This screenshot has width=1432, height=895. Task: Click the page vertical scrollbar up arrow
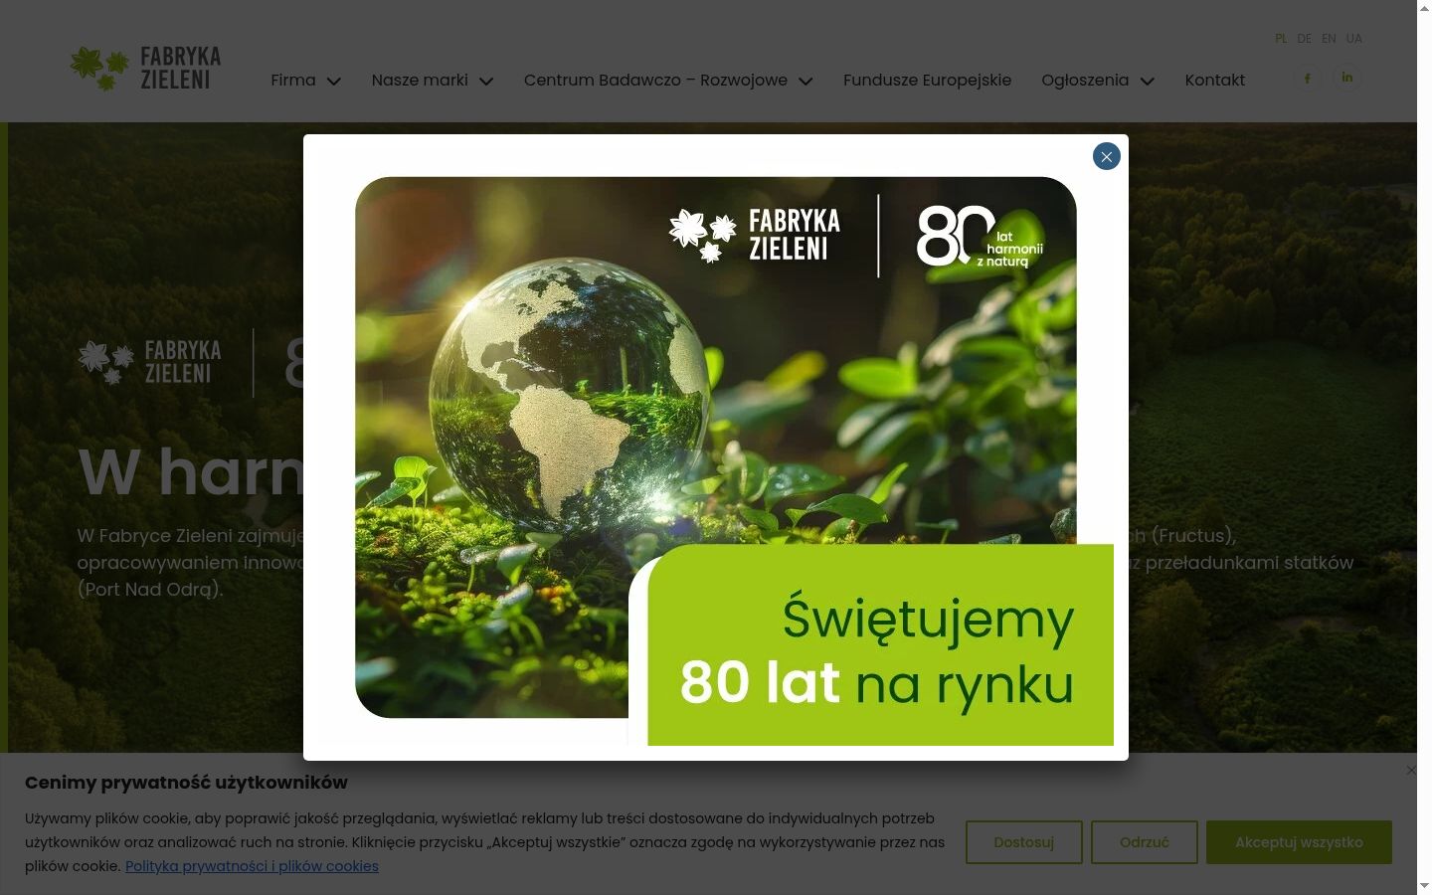1424,8
